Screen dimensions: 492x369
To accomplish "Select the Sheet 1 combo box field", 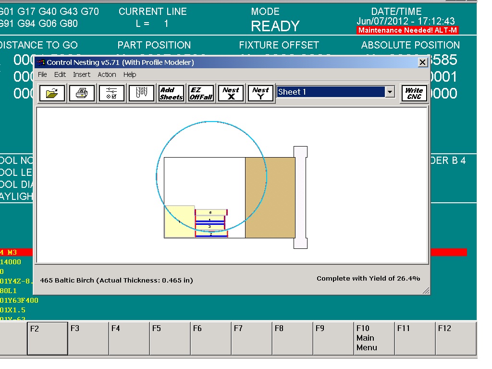I will coord(331,92).
